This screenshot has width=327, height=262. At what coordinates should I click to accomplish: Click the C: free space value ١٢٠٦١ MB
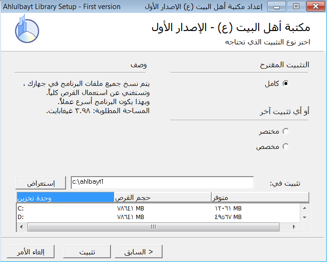(x=228, y=208)
